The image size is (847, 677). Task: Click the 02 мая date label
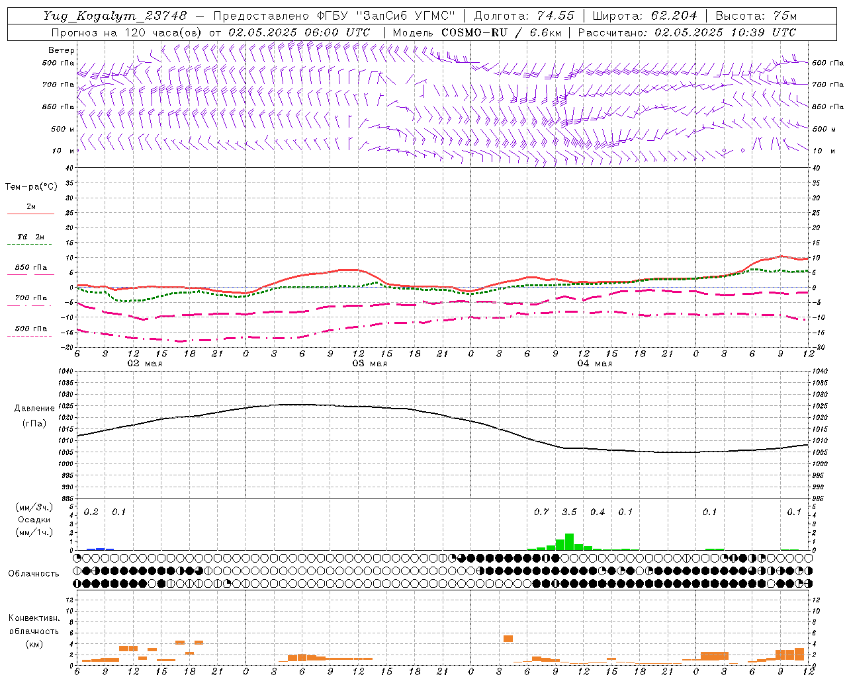coord(144,364)
